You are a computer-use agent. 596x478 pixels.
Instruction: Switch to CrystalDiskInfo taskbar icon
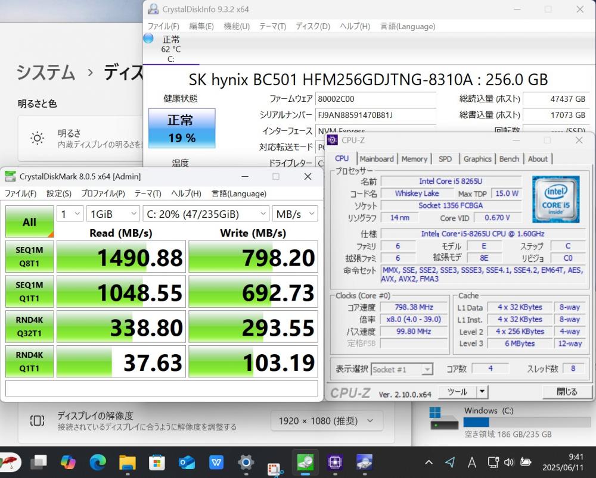tap(364, 462)
